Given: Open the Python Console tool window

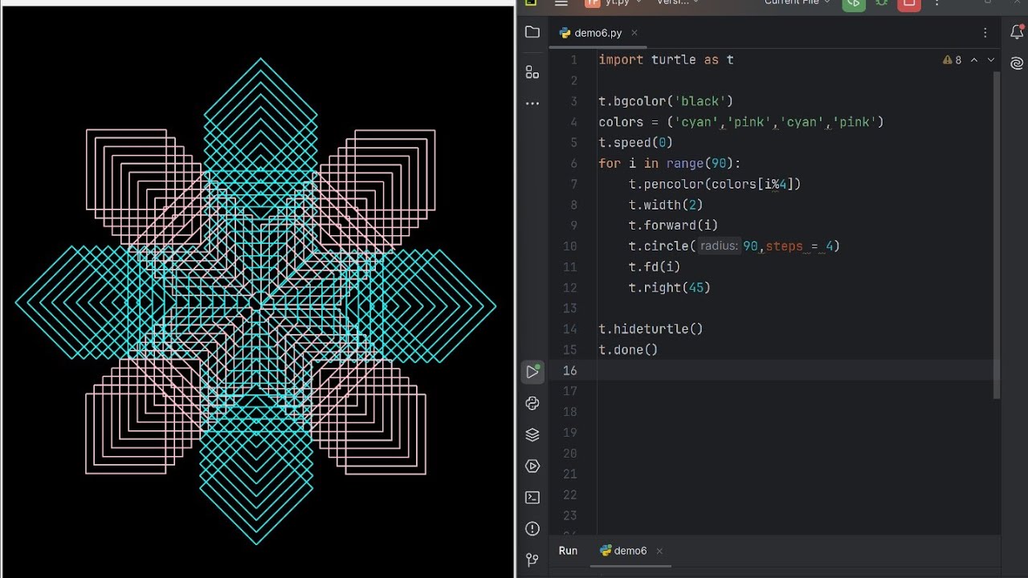Looking at the screenshot, I should 532,403.
